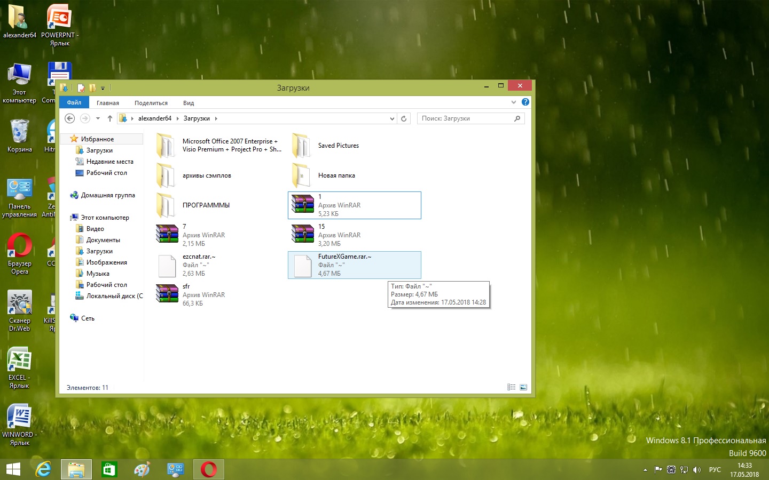Click the Back navigation arrow
The image size is (769, 480).
tap(69, 118)
